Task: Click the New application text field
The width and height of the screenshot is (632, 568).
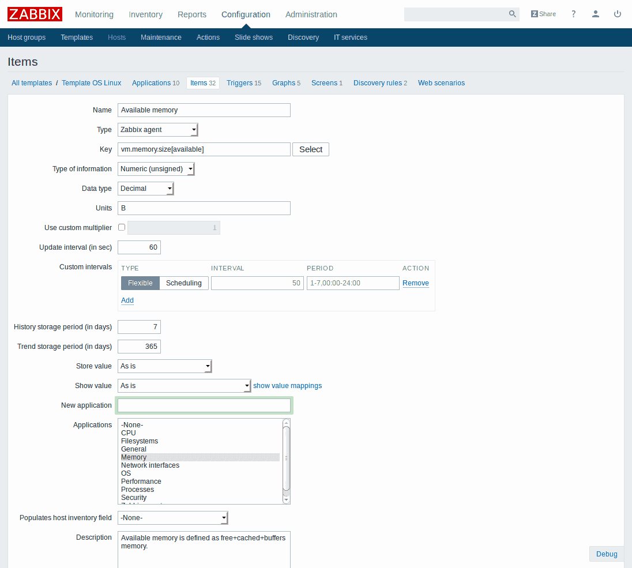Action: 204,405
